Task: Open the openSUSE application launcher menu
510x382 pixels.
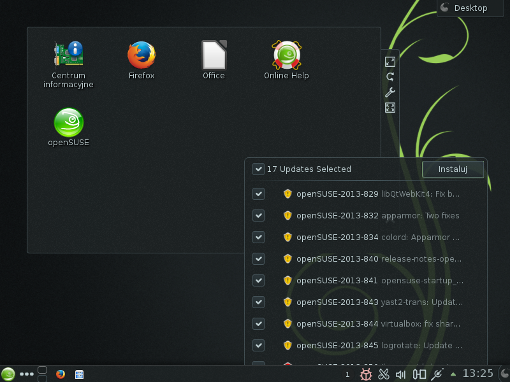Action: pyautogui.click(x=8, y=374)
